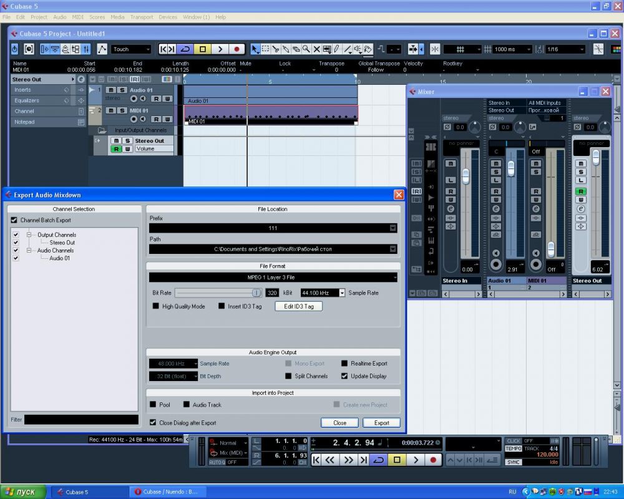Enable High Quality Mode checkbox
Viewport: 624px width, 499px height.
point(155,306)
